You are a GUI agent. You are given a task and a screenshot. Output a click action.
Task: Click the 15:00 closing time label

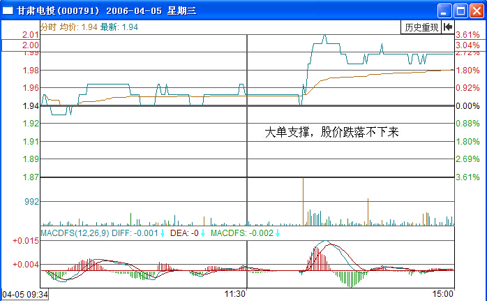coord(443,294)
